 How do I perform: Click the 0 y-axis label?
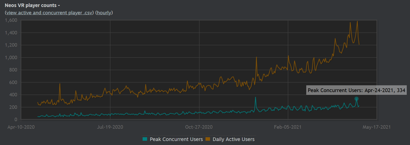[x=16, y=120]
